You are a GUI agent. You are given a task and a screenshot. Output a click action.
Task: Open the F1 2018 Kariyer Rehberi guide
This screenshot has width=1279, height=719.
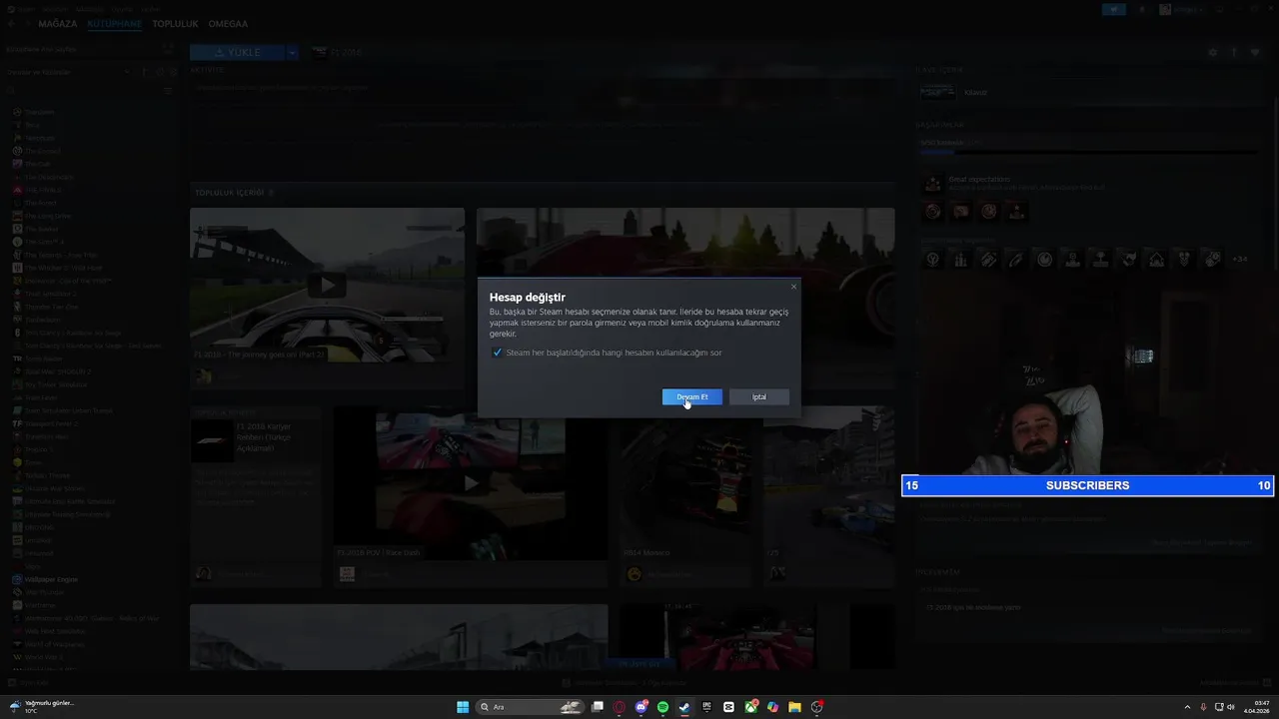coord(258,437)
